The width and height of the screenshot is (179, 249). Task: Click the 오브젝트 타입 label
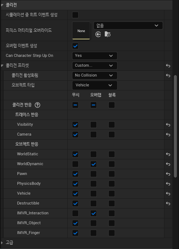click(23, 85)
